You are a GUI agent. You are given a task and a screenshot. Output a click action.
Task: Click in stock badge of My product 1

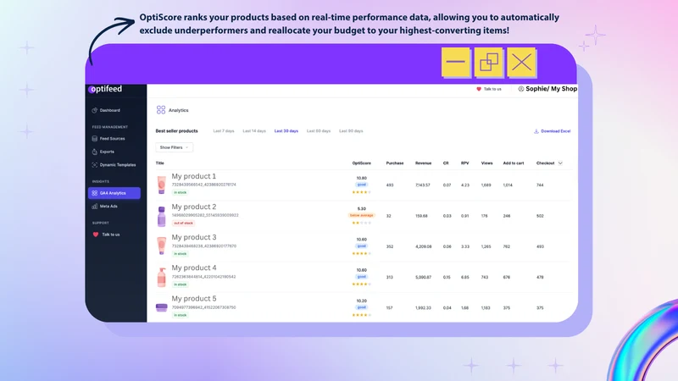[181, 192]
